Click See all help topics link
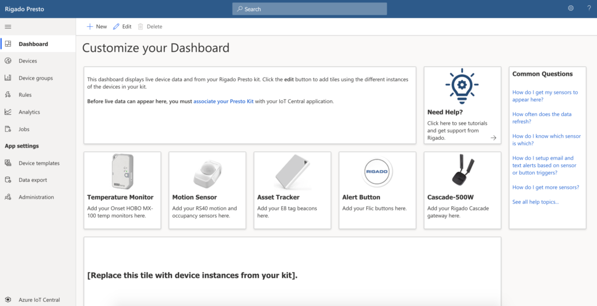This screenshot has width=597, height=306. point(535,202)
